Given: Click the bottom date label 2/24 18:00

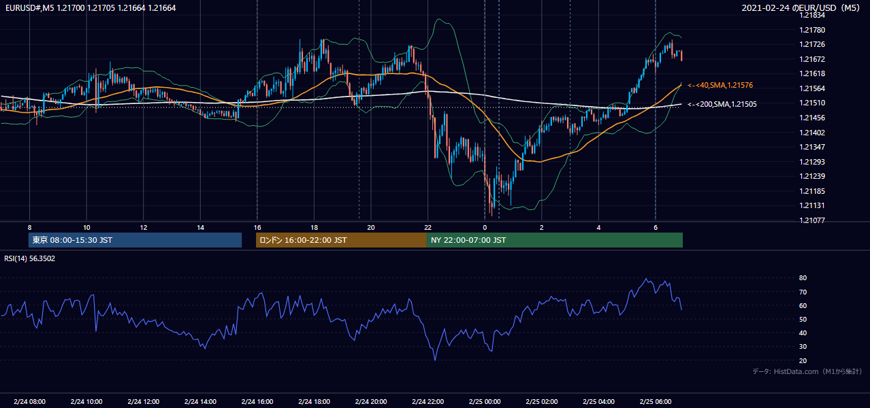Looking at the screenshot, I should coord(314,402).
